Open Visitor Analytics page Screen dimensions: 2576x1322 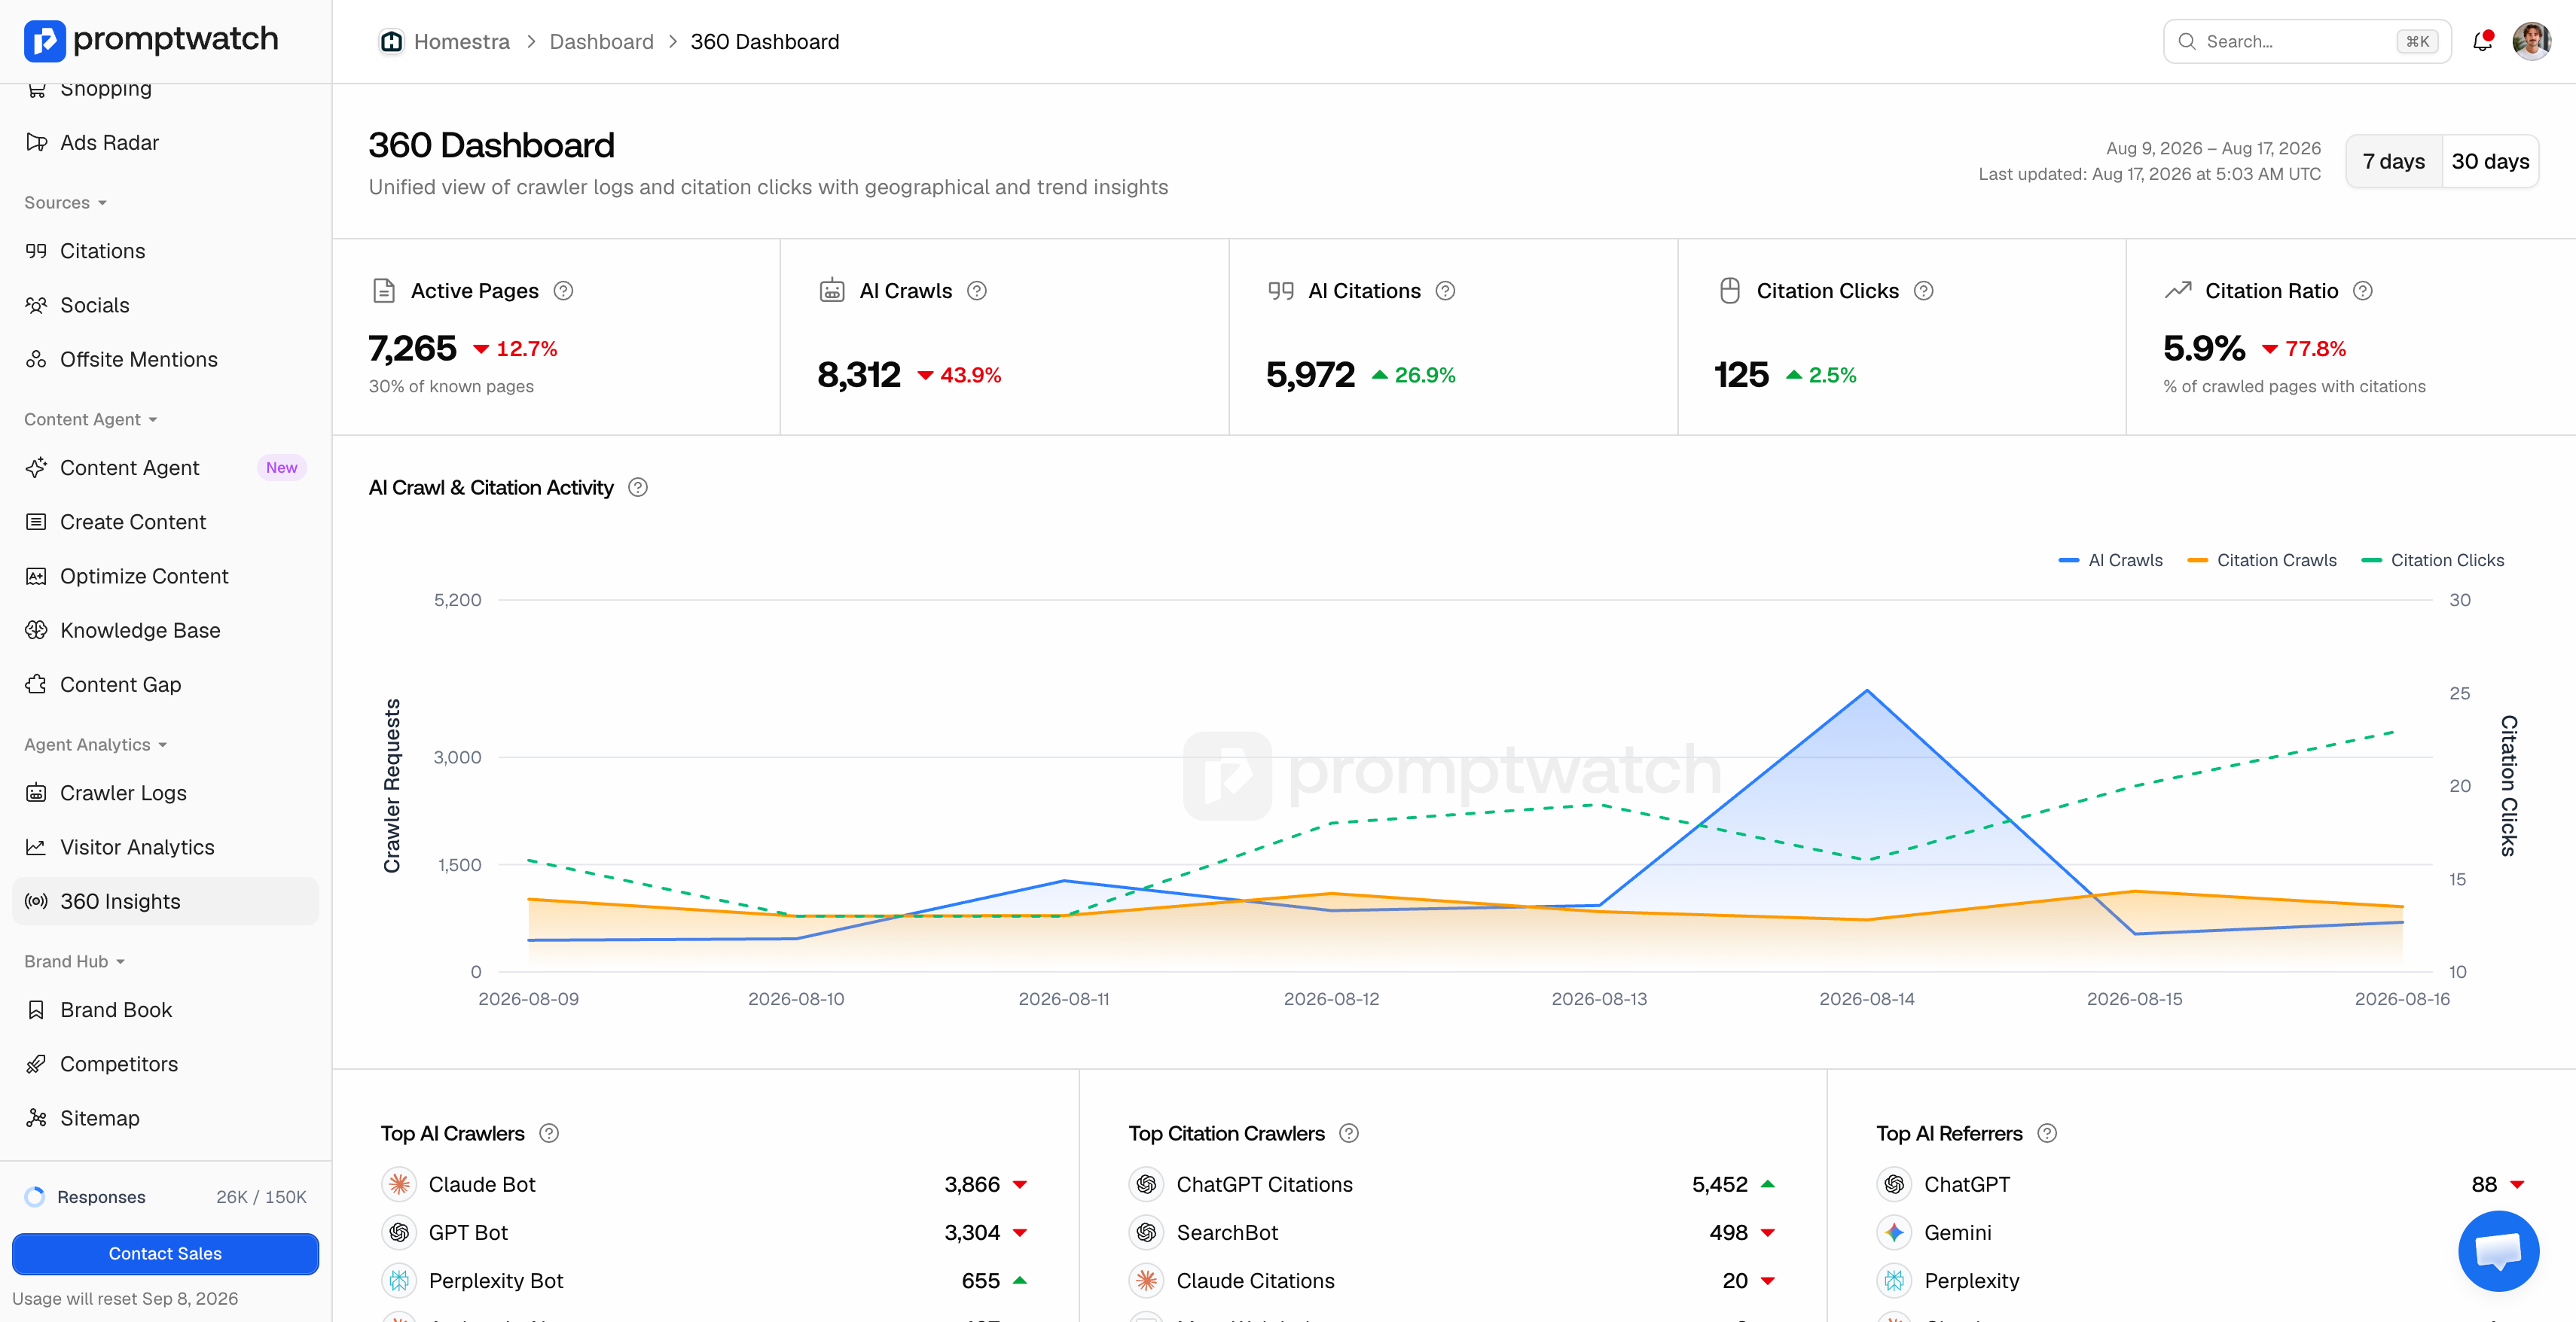[x=165, y=848]
